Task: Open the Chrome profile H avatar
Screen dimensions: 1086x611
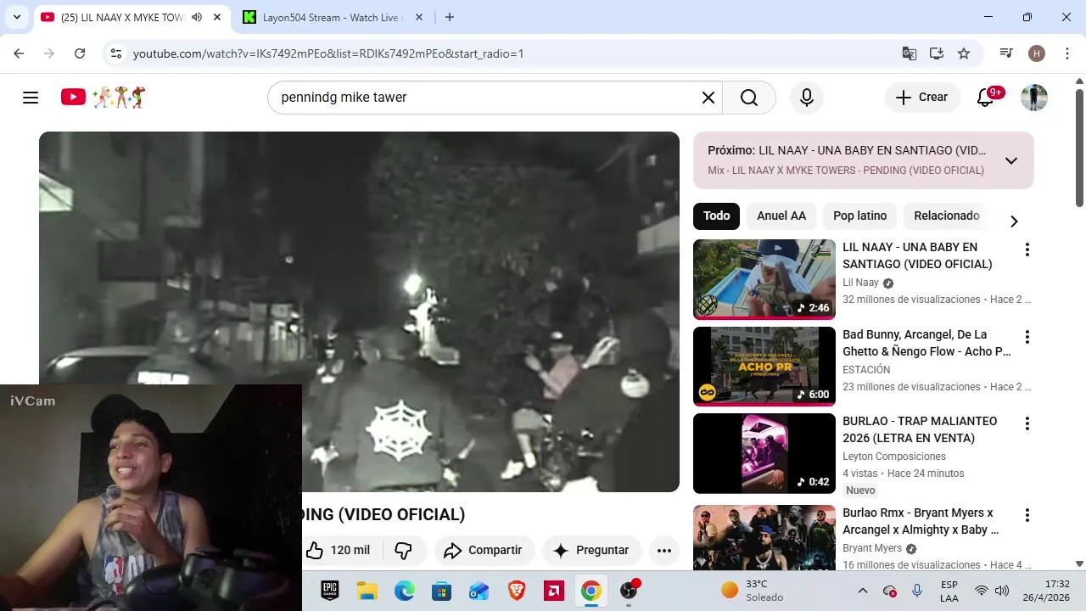Action: click(1036, 53)
